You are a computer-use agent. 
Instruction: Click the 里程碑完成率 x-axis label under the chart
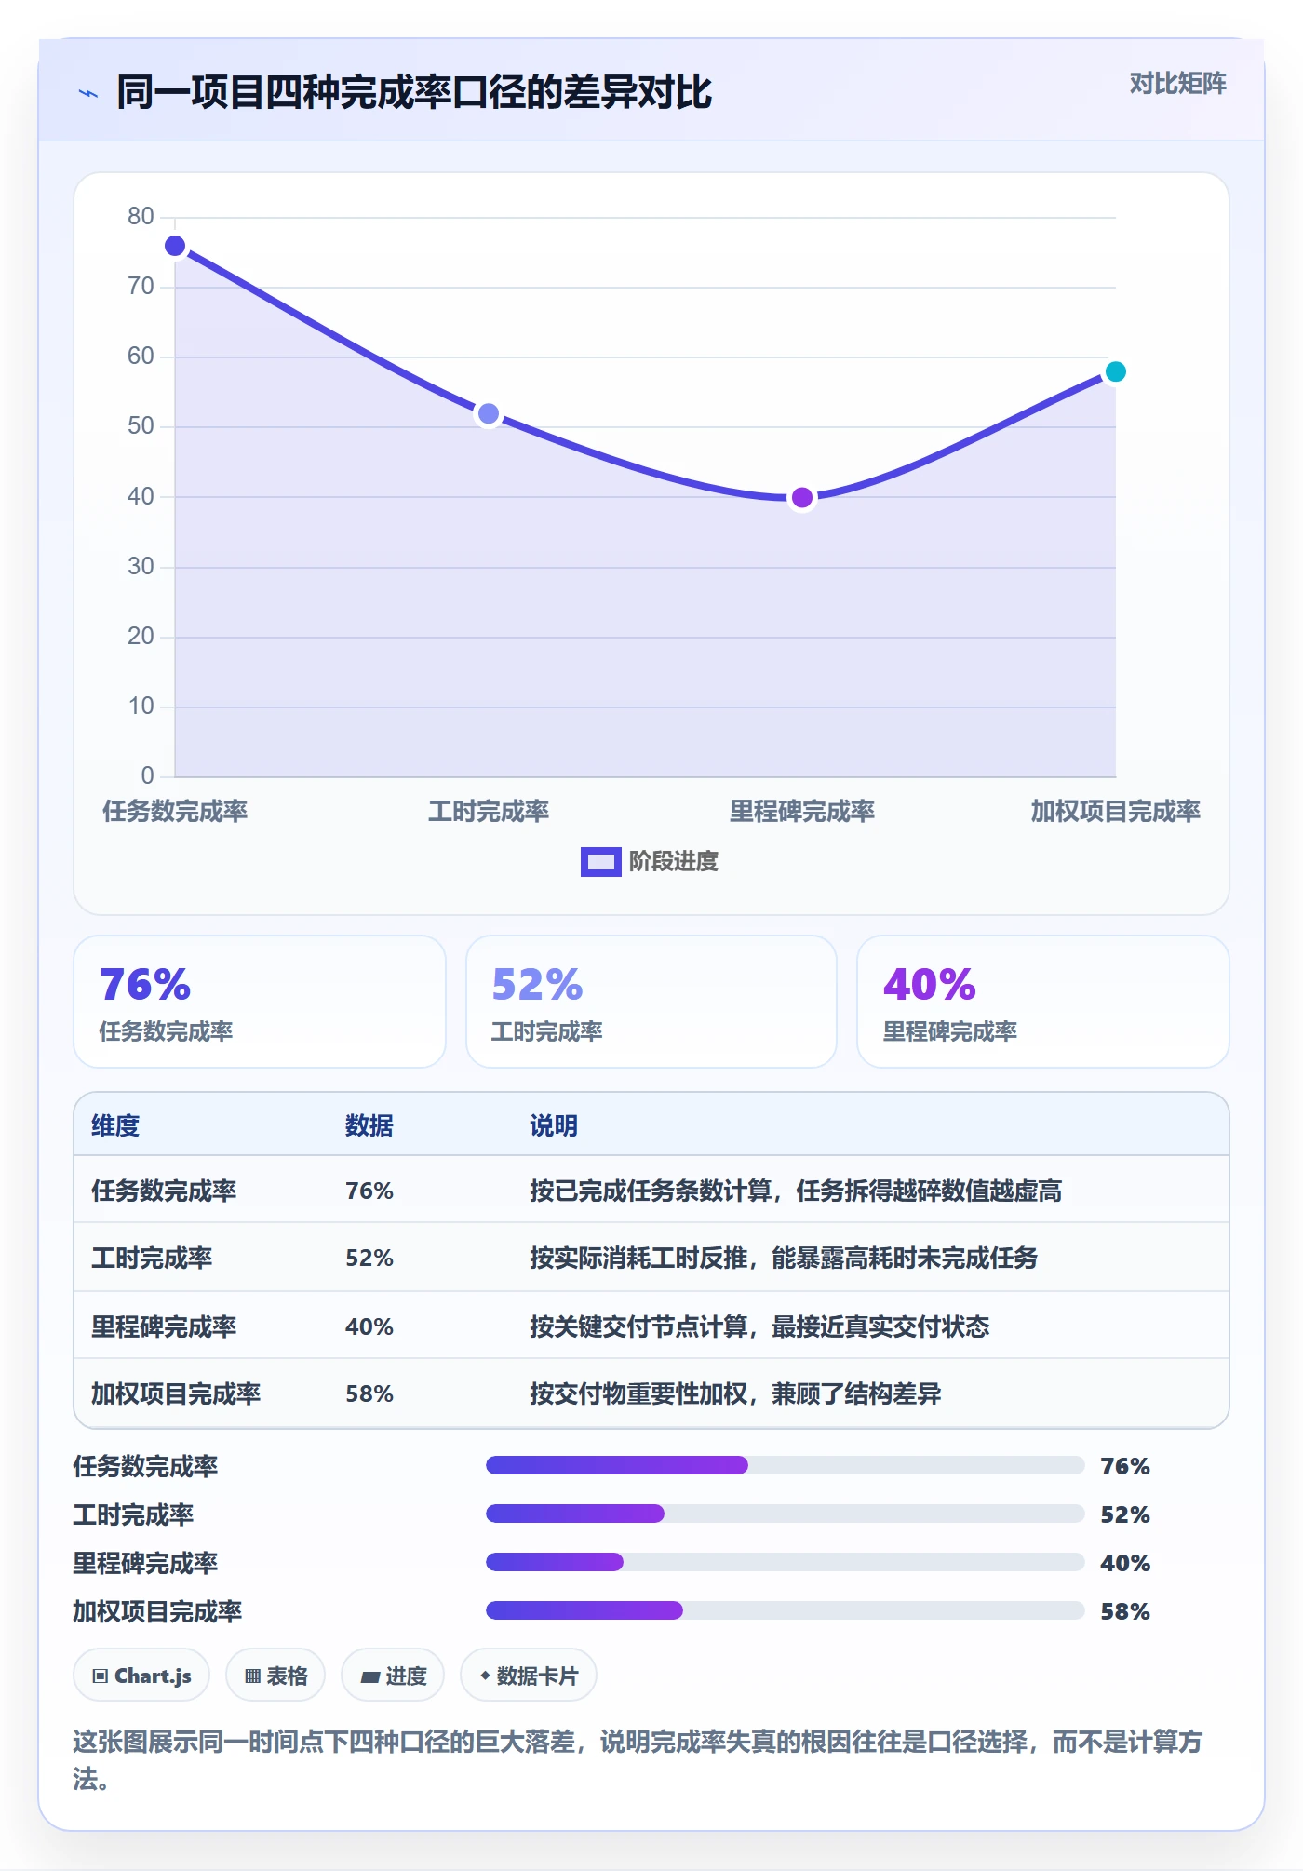[802, 811]
